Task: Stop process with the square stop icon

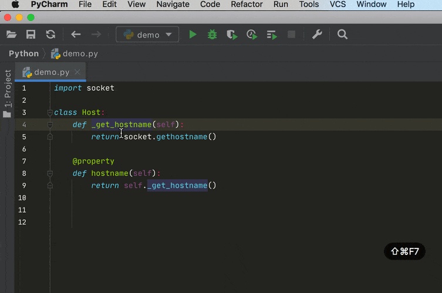Action: [291, 35]
